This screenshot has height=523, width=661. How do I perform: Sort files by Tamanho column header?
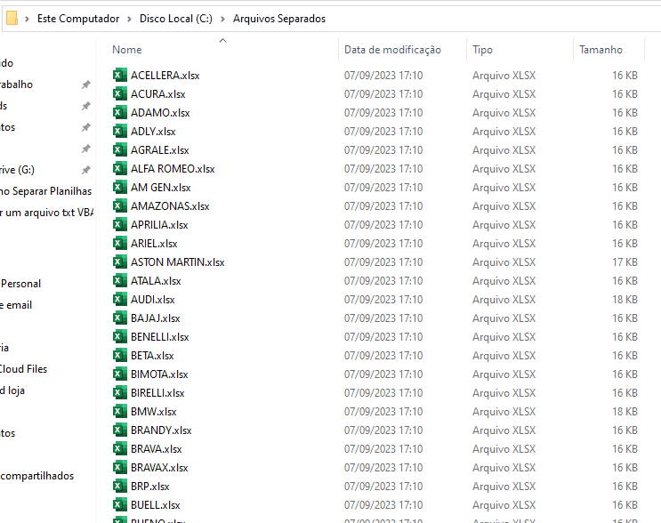[601, 51]
